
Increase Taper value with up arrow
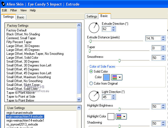[x=163, y=47]
